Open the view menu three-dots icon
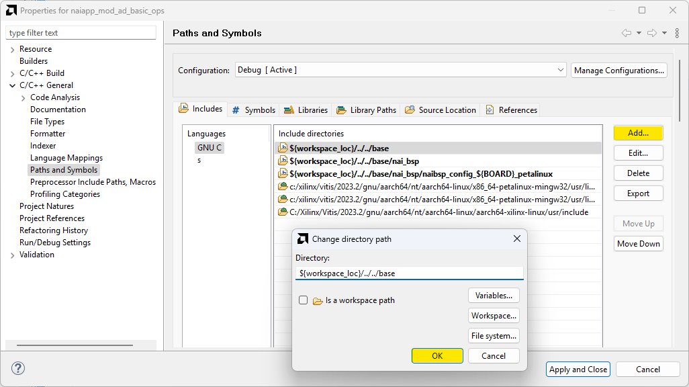The height and width of the screenshot is (387, 689). pyautogui.click(x=676, y=33)
